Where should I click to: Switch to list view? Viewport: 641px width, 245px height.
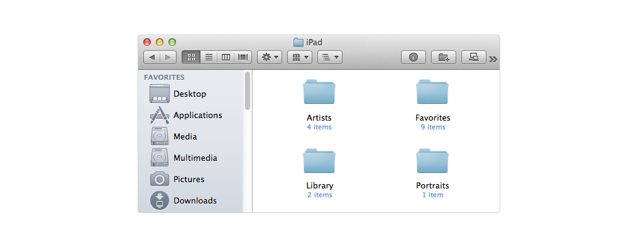pyautogui.click(x=209, y=57)
